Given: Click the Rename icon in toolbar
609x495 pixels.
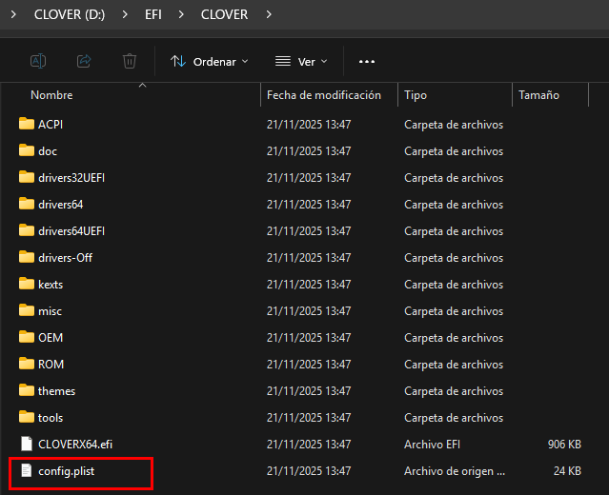Looking at the screenshot, I should 38,61.
